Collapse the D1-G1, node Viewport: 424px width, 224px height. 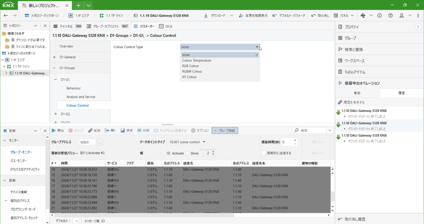point(56,79)
